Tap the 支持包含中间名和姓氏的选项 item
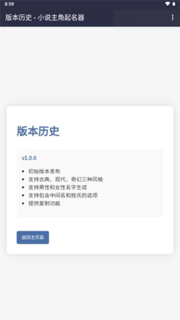The width and height of the screenshot is (180, 320). (63, 195)
